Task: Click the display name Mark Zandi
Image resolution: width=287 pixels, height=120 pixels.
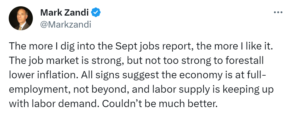Action: pos(65,12)
